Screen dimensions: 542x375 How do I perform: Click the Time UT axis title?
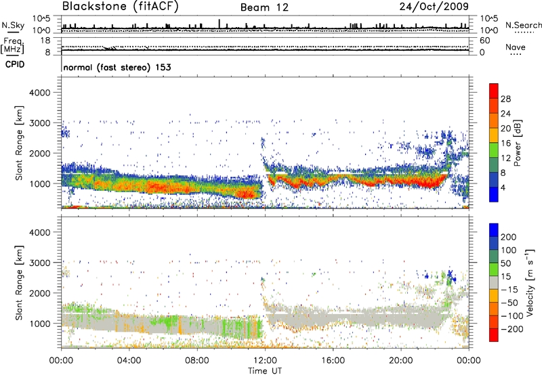pos(265,370)
